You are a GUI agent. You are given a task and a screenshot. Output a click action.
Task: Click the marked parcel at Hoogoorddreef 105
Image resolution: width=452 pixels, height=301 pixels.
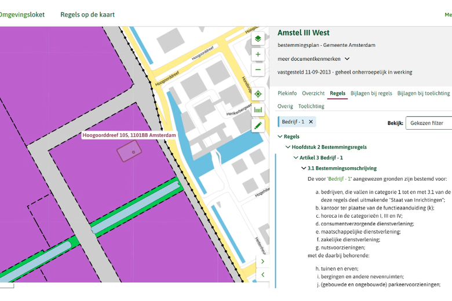(129, 152)
